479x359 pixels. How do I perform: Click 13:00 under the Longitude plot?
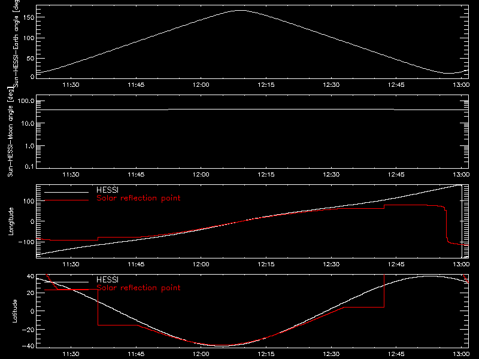click(x=461, y=264)
